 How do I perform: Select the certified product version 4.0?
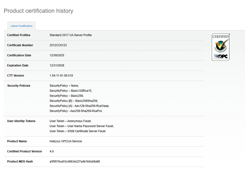(x=52, y=151)
